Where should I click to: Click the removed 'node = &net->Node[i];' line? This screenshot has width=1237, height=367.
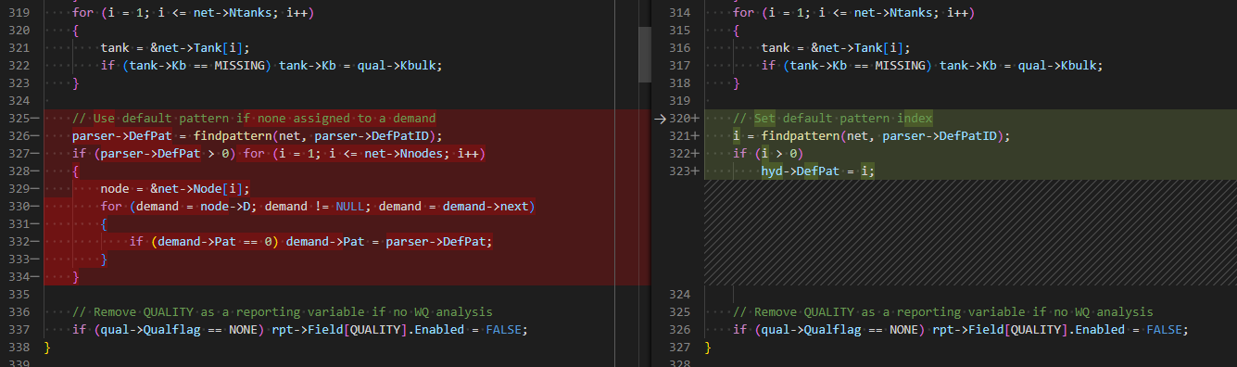[175, 189]
